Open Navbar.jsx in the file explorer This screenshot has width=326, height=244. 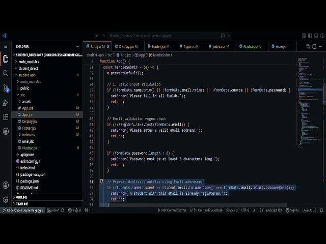click(x=47, y=148)
